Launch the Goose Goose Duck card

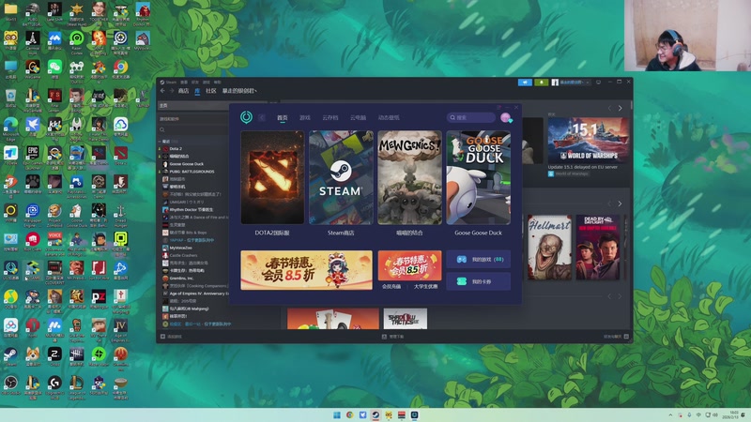click(478, 177)
